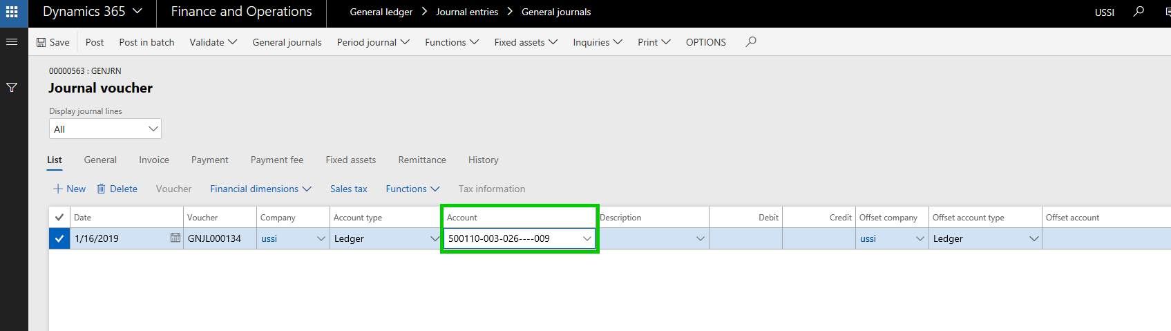Delete the selected journal line
1171x331 pixels.
pos(117,189)
